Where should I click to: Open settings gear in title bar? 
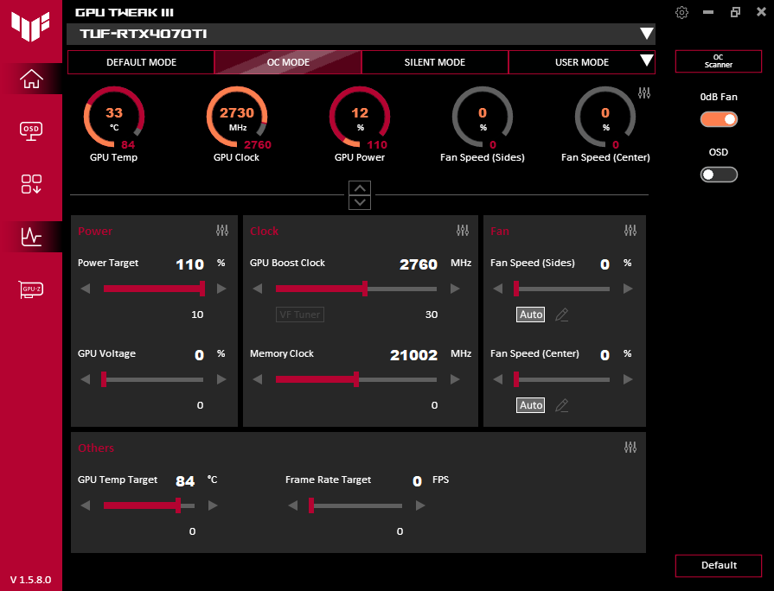pyautogui.click(x=681, y=12)
